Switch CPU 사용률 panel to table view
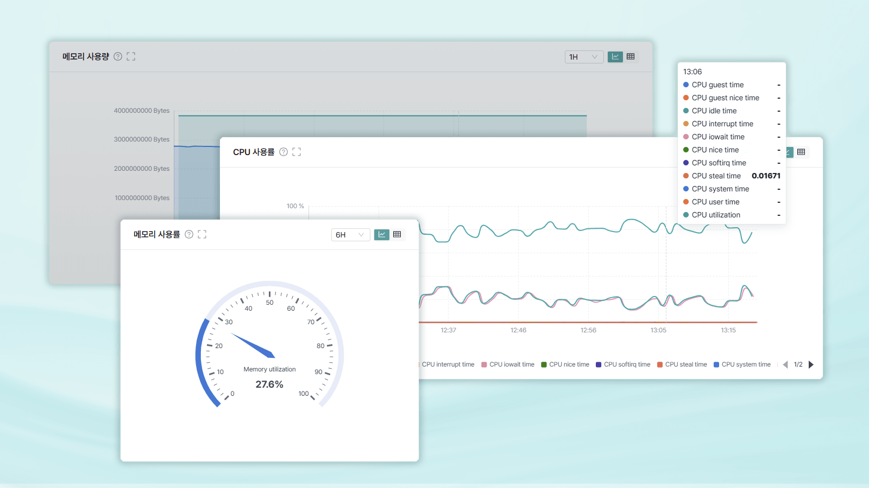869x488 pixels. (801, 152)
